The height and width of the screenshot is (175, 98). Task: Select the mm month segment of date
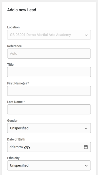[19, 147]
